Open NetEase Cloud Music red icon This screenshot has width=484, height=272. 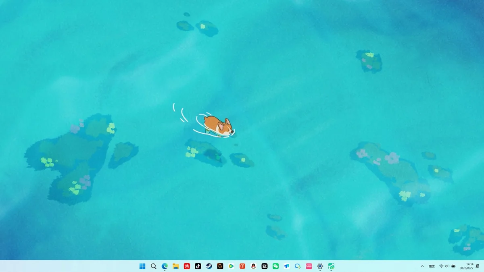point(187,266)
